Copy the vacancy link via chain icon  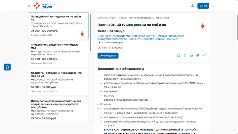click(x=185, y=55)
